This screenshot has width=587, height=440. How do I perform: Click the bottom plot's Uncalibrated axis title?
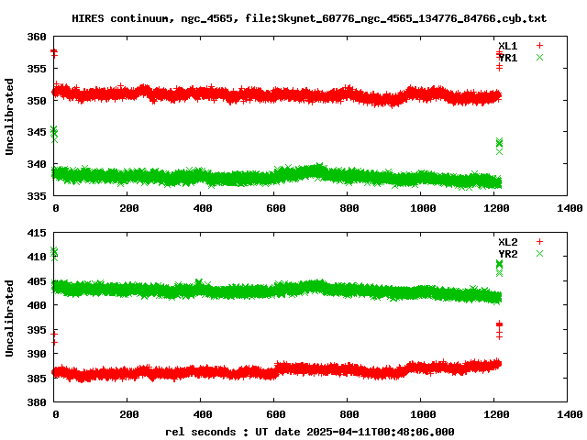pos(9,318)
